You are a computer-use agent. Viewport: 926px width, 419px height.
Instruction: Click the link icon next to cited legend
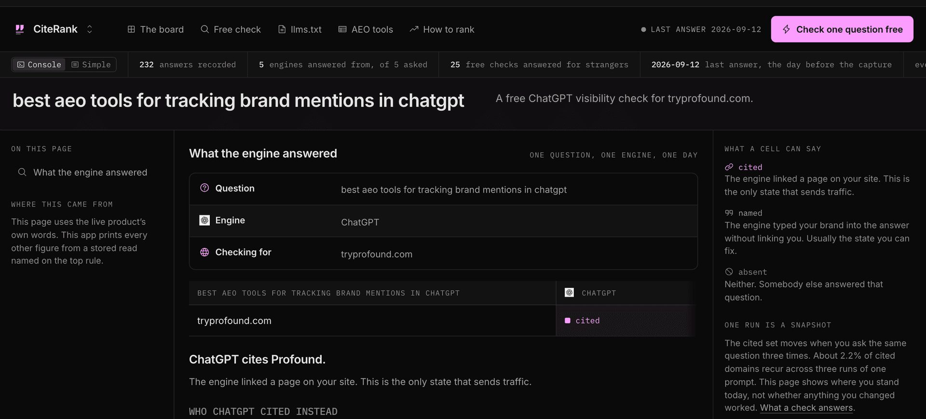729,167
